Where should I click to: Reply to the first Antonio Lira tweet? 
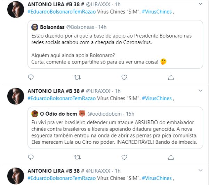click(x=31, y=77)
